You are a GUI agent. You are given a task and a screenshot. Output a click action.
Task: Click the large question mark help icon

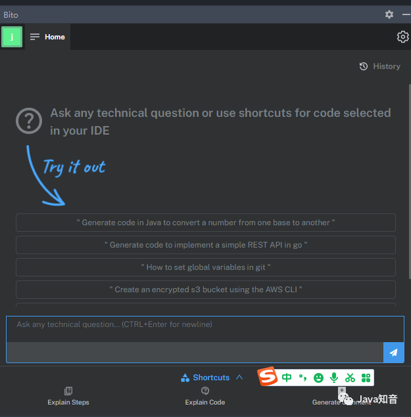click(x=29, y=121)
